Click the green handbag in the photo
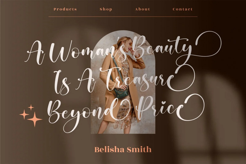The height and width of the screenshot is (164, 246). tap(121, 93)
